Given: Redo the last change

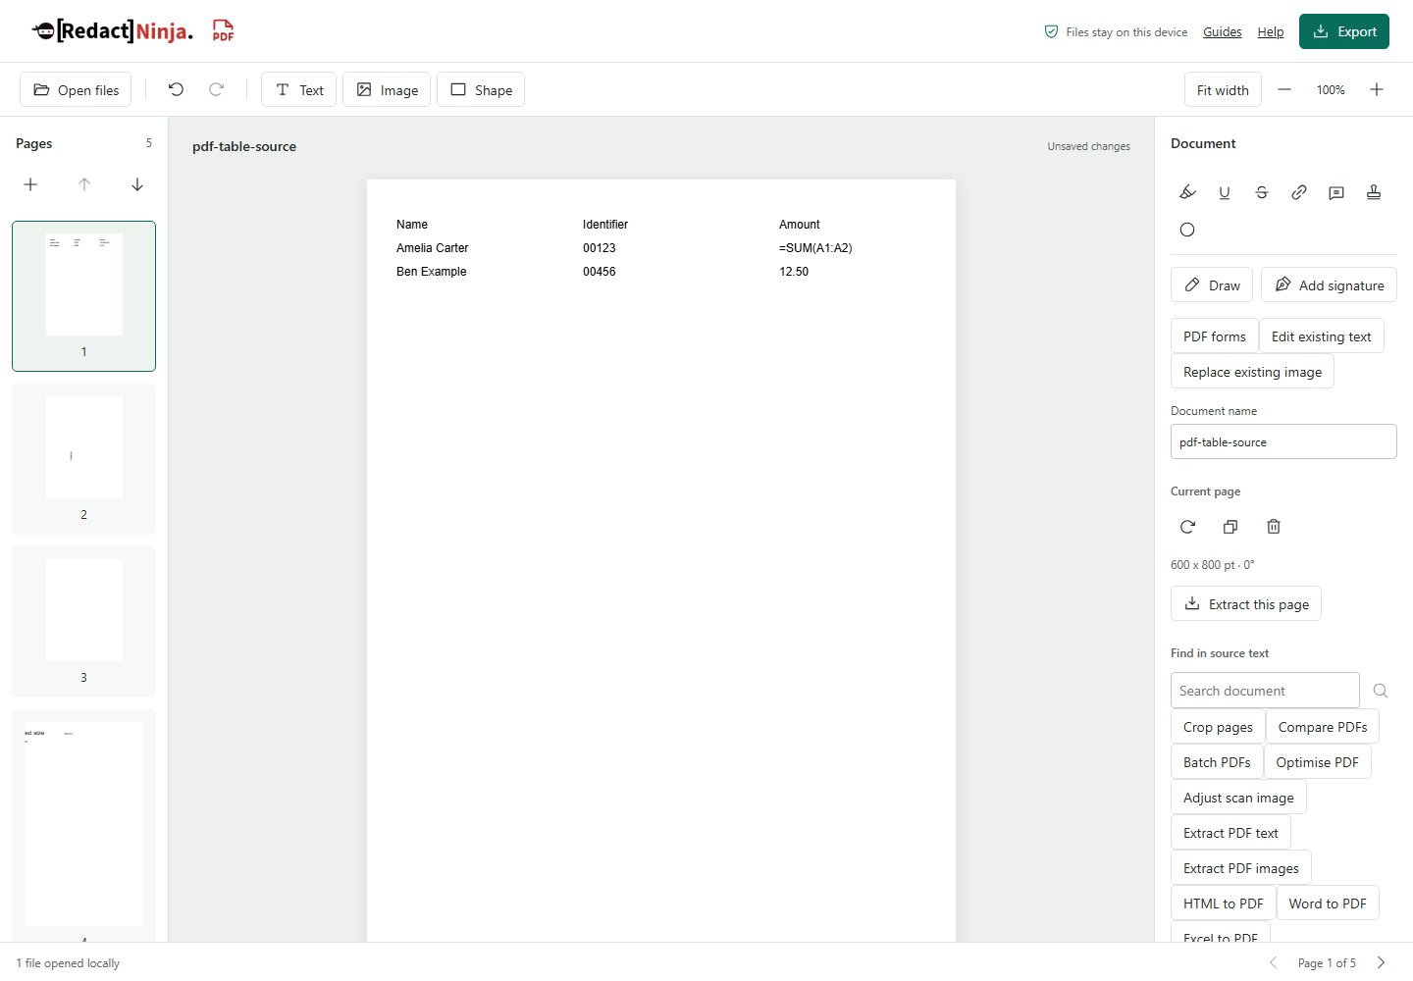Looking at the screenshot, I should 217,89.
